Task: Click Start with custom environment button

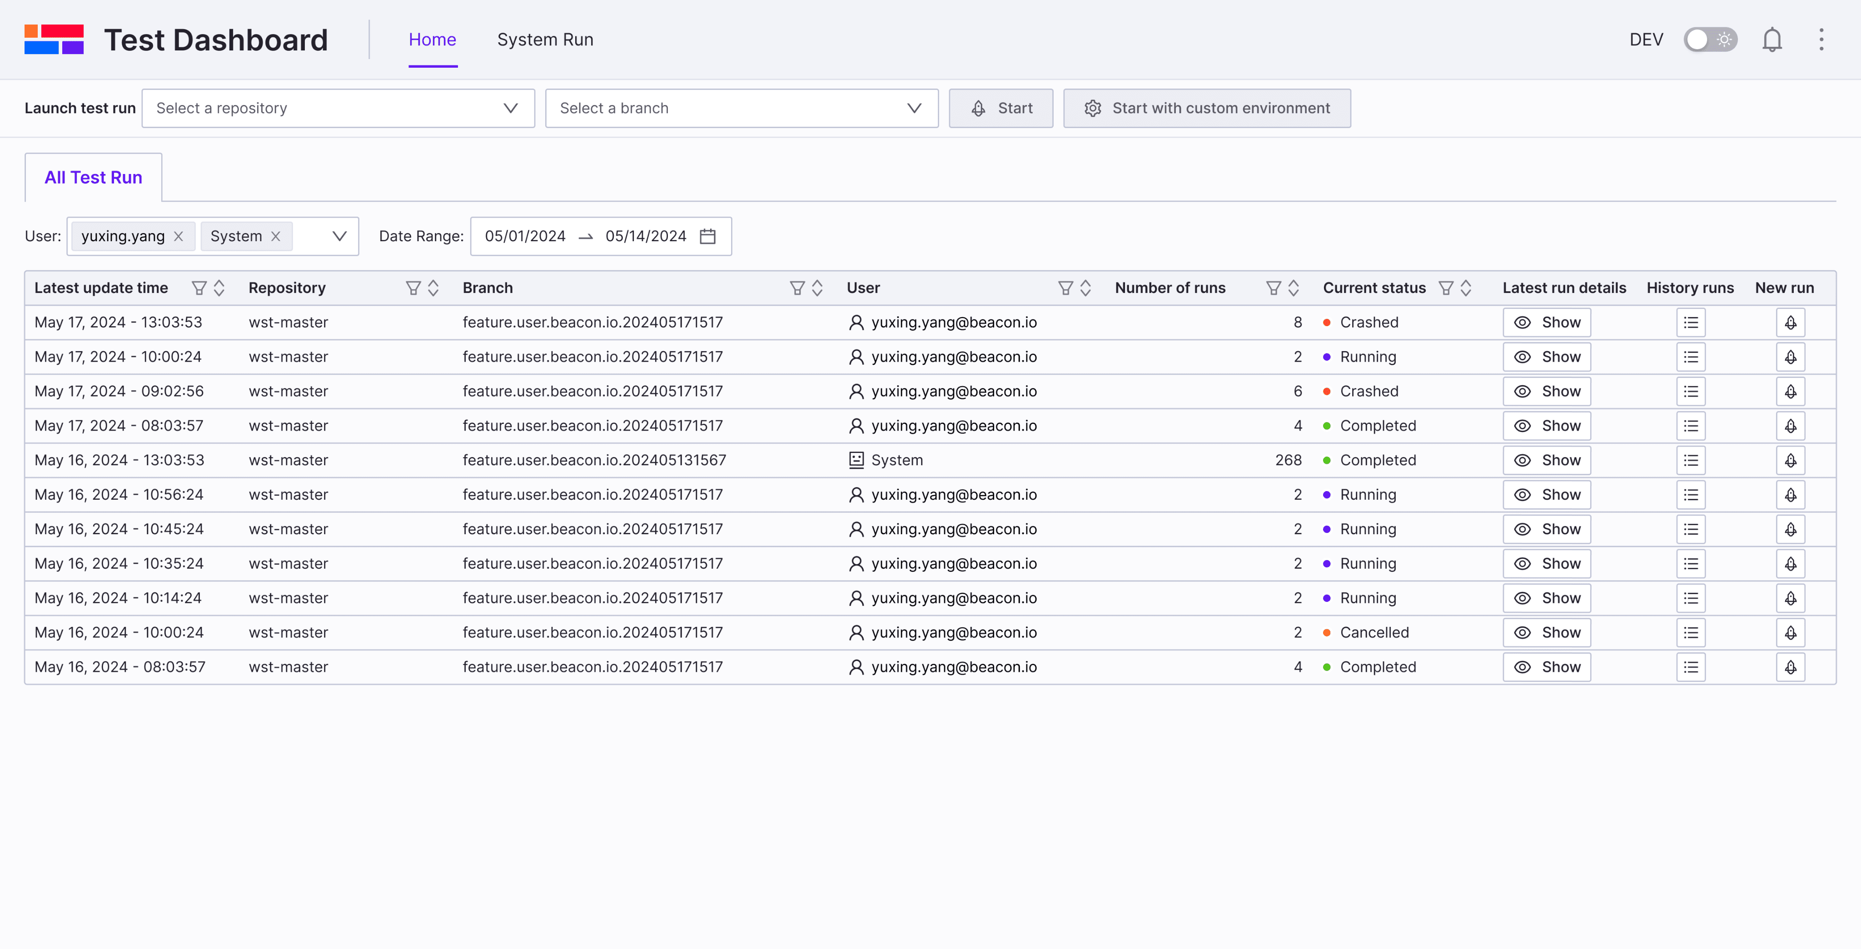Action: (x=1206, y=108)
